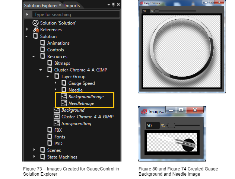Screen dimensions: 235x179
Task: Click the NeedleImage image icon
Action: point(64,103)
